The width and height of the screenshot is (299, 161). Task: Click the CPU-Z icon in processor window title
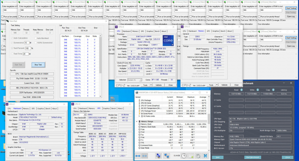(x=117, y=27)
